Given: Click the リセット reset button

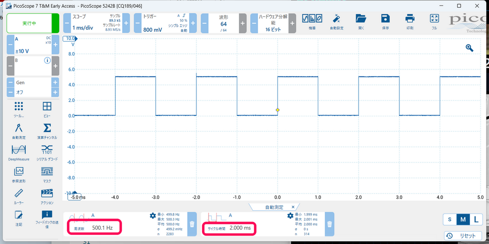Looking at the screenshot, I should click(463, 236).
